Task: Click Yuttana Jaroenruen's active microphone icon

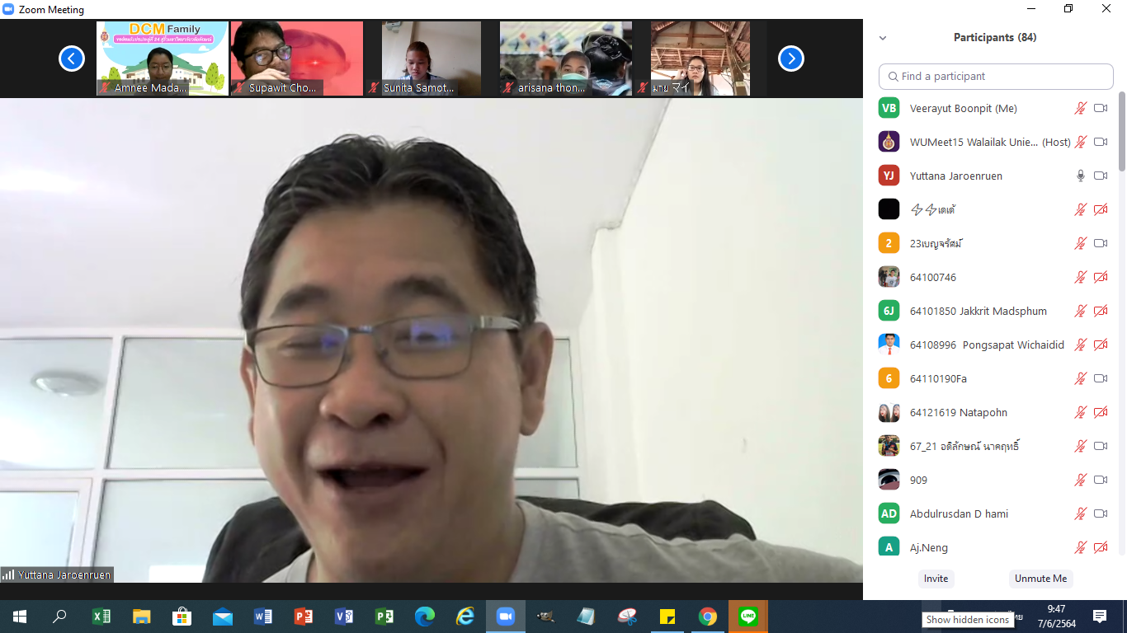Action: [x=1080, y=176]
